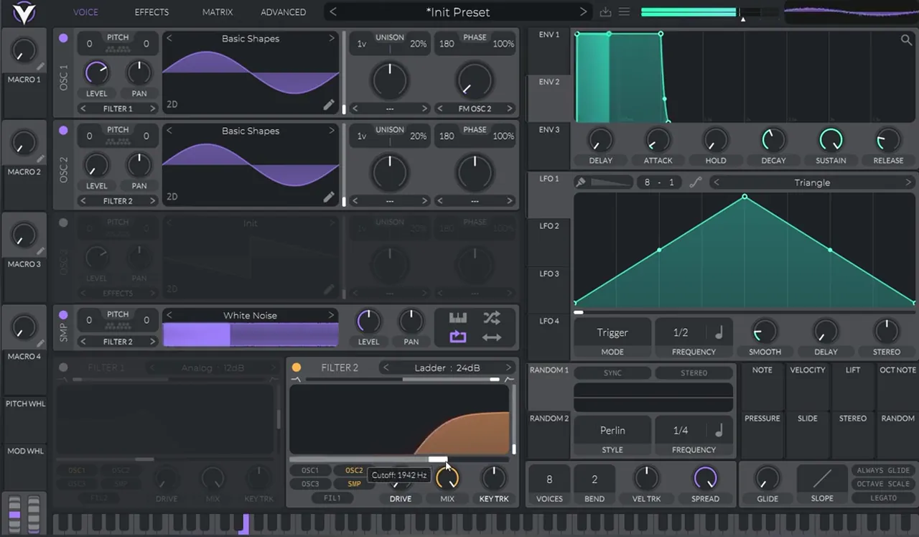Open the preset browser hamburger menu

(625, 12)
